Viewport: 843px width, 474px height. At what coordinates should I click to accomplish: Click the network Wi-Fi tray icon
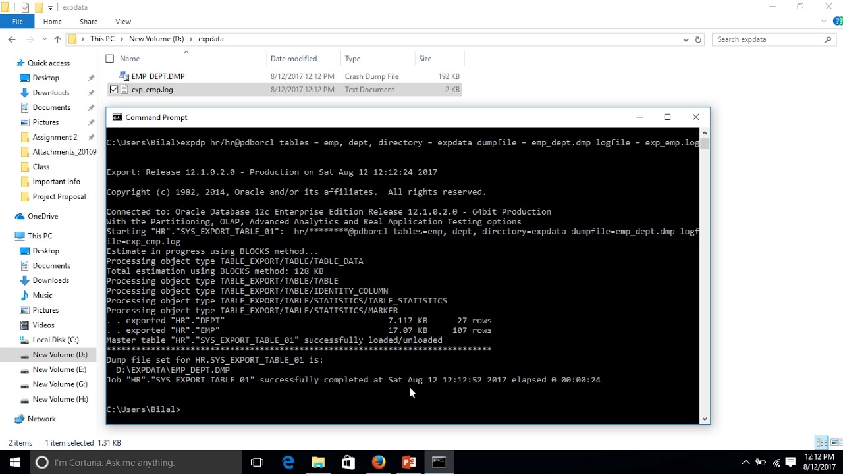776,462
